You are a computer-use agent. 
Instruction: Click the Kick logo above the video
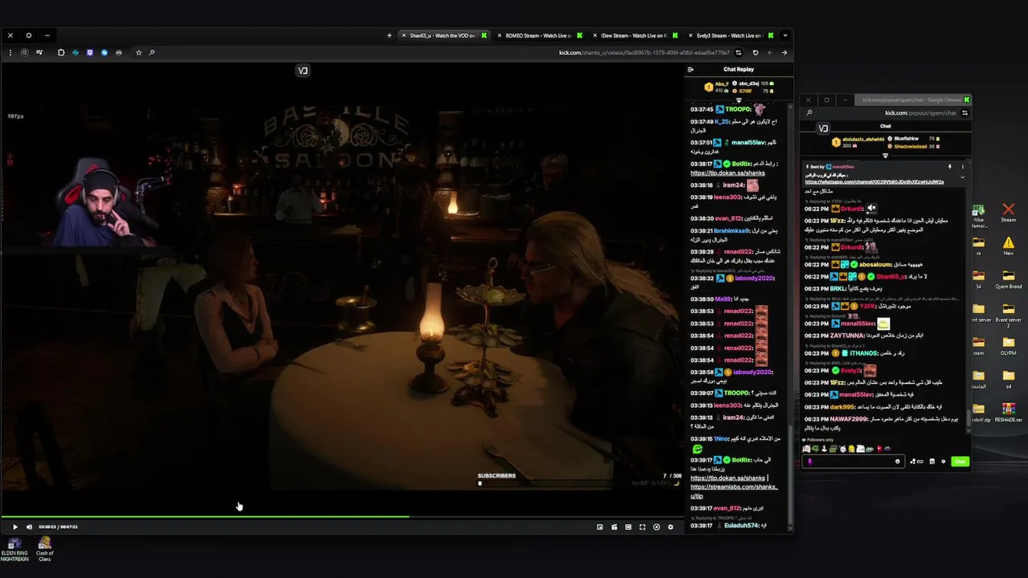[x=303, y=71]
